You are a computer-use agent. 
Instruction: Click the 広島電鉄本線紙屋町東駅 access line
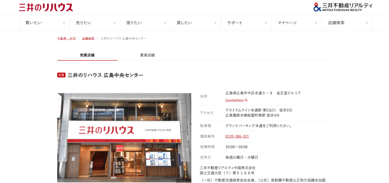252,115
